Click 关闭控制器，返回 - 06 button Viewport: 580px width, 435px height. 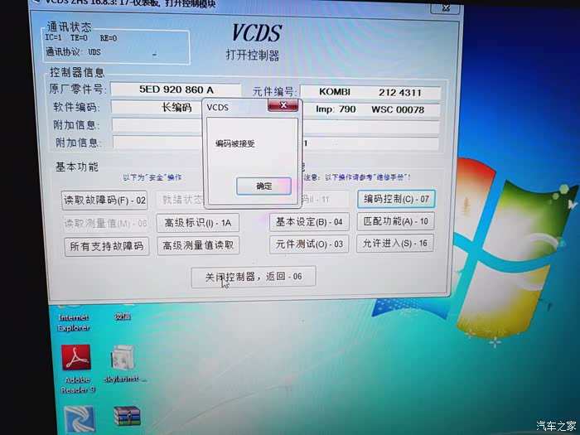pyautogui.click(x=254, y=277)
